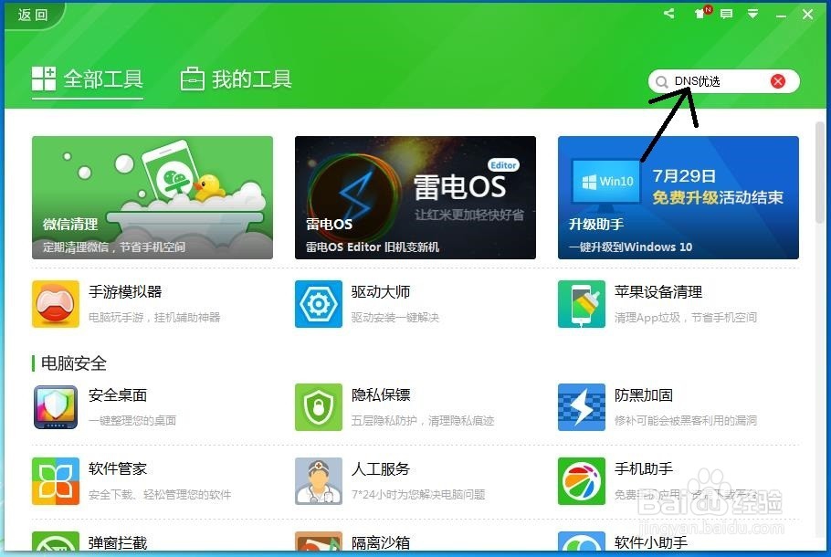Open the 软件管家 colorful icon
Image resolution: width=831 pixels, height=557 pixels.
pos(56,481)
